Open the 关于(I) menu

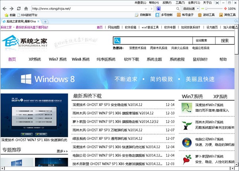(x=208, y=3)
